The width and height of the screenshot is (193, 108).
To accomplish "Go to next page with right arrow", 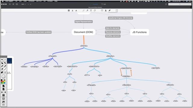I will click(x=5, y=92).
